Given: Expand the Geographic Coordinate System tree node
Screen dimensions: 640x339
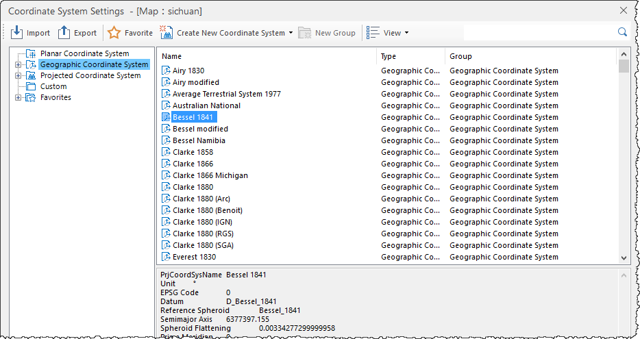Looking at the screenshot, I should [x=18, y=64].
